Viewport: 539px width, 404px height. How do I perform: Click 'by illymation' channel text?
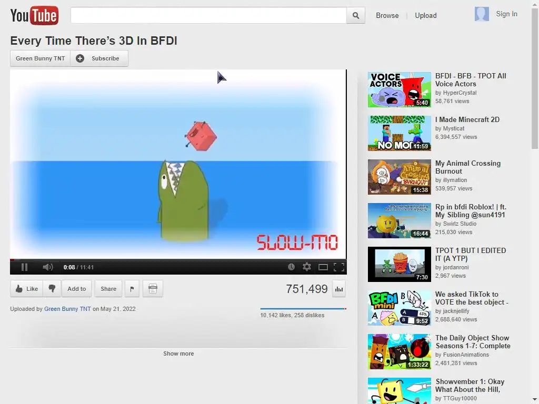click(451, 180)
